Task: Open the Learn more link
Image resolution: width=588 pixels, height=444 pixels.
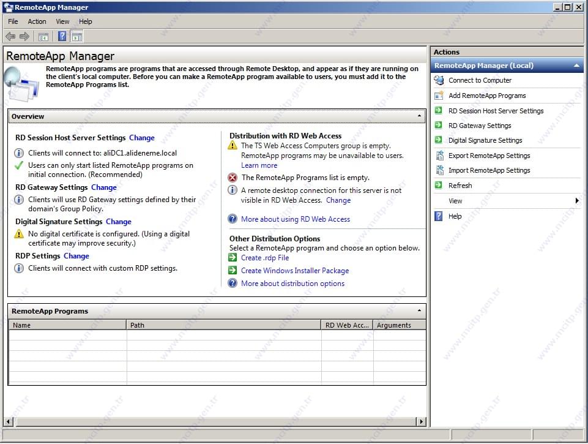Action: pyautogui.click(x=259, y=165)
